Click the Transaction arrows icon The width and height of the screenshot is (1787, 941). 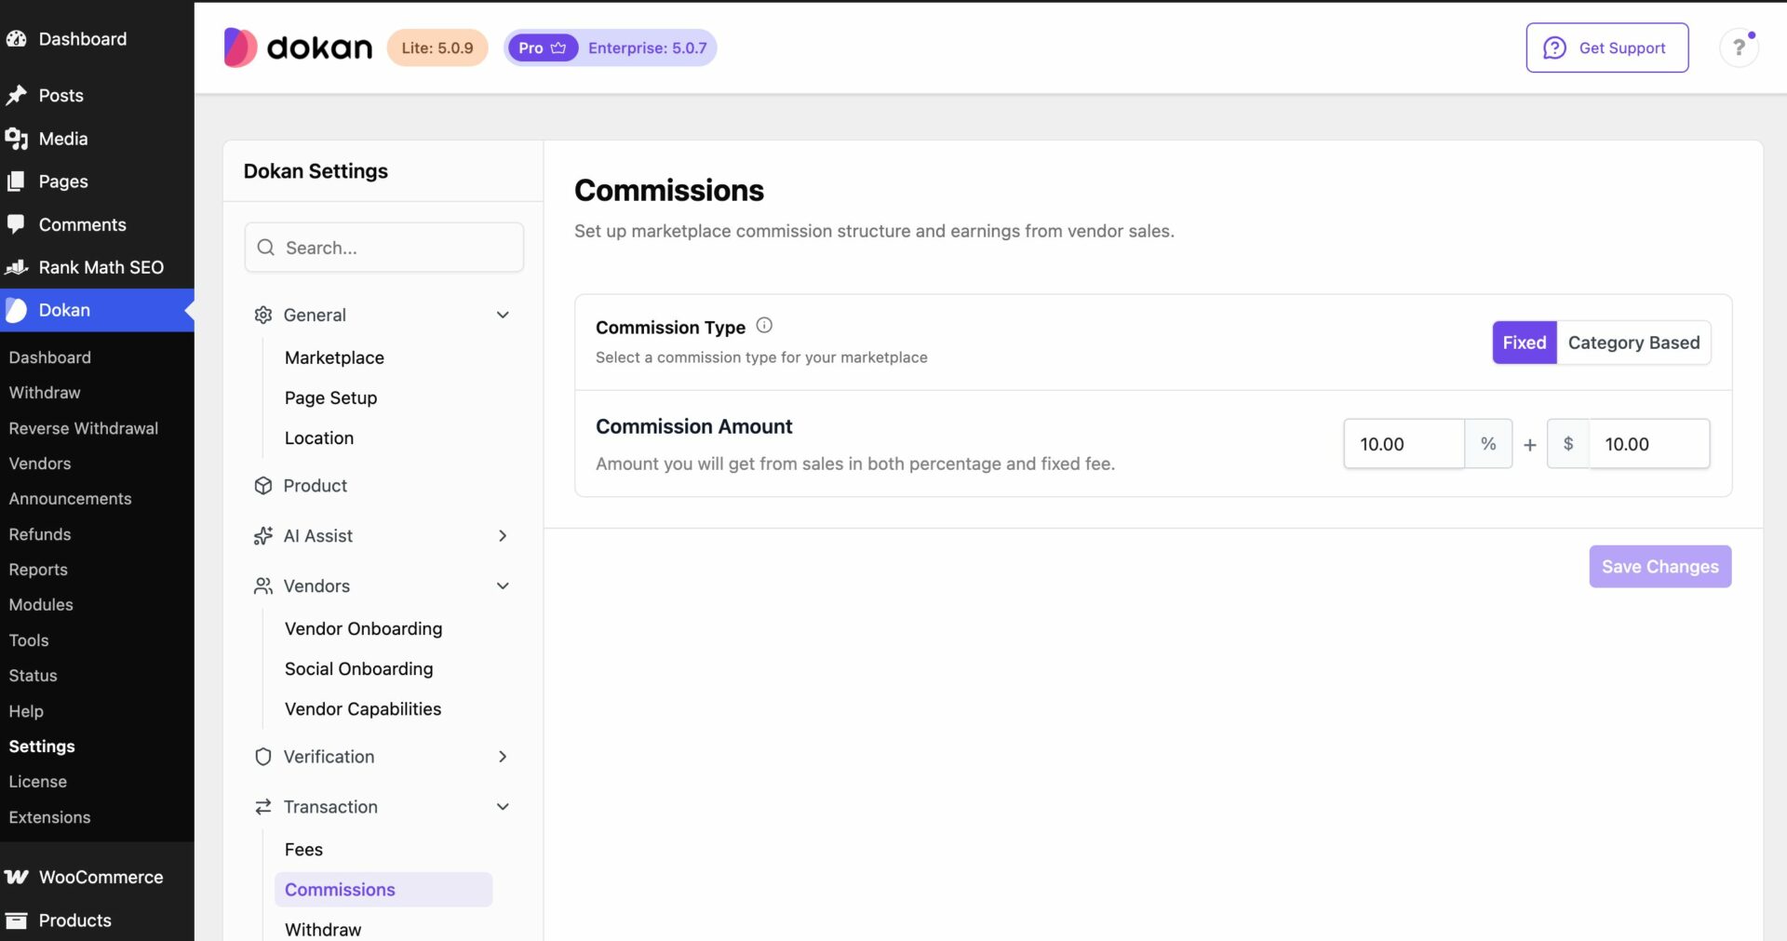[263, 807]
